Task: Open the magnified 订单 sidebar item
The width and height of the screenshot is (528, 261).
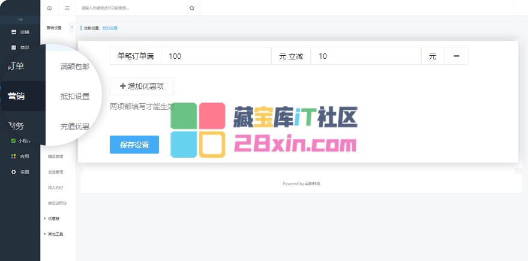Action: [16, 66]
